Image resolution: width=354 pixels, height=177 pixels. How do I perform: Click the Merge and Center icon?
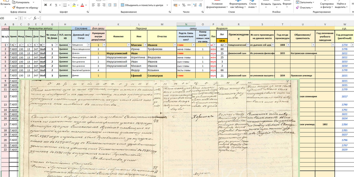pyautogui.click(x=123, y=5)
